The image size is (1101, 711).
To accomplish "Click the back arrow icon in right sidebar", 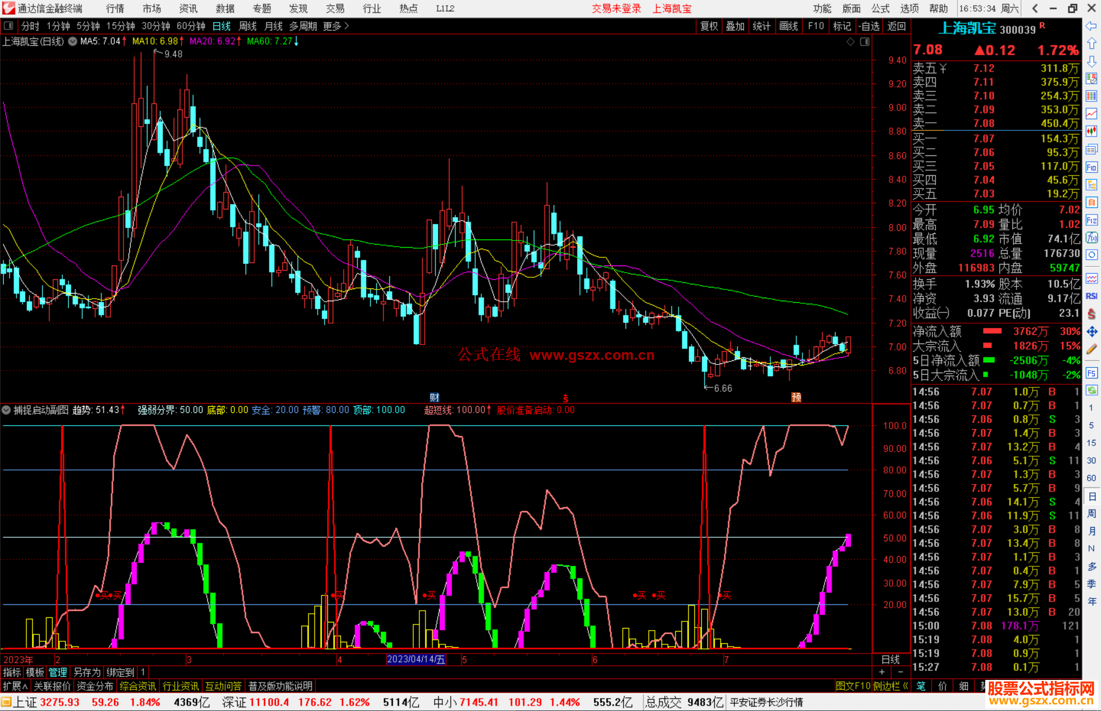I will click(1091, 26).
